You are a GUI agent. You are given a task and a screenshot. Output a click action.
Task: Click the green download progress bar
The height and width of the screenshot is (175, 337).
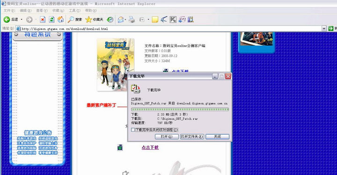[x=180, y=109]
